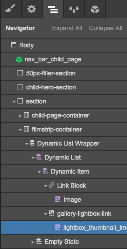Open the Style panel brush tab
The height and width of the screenshot is (249, 127).
[11, 9]
